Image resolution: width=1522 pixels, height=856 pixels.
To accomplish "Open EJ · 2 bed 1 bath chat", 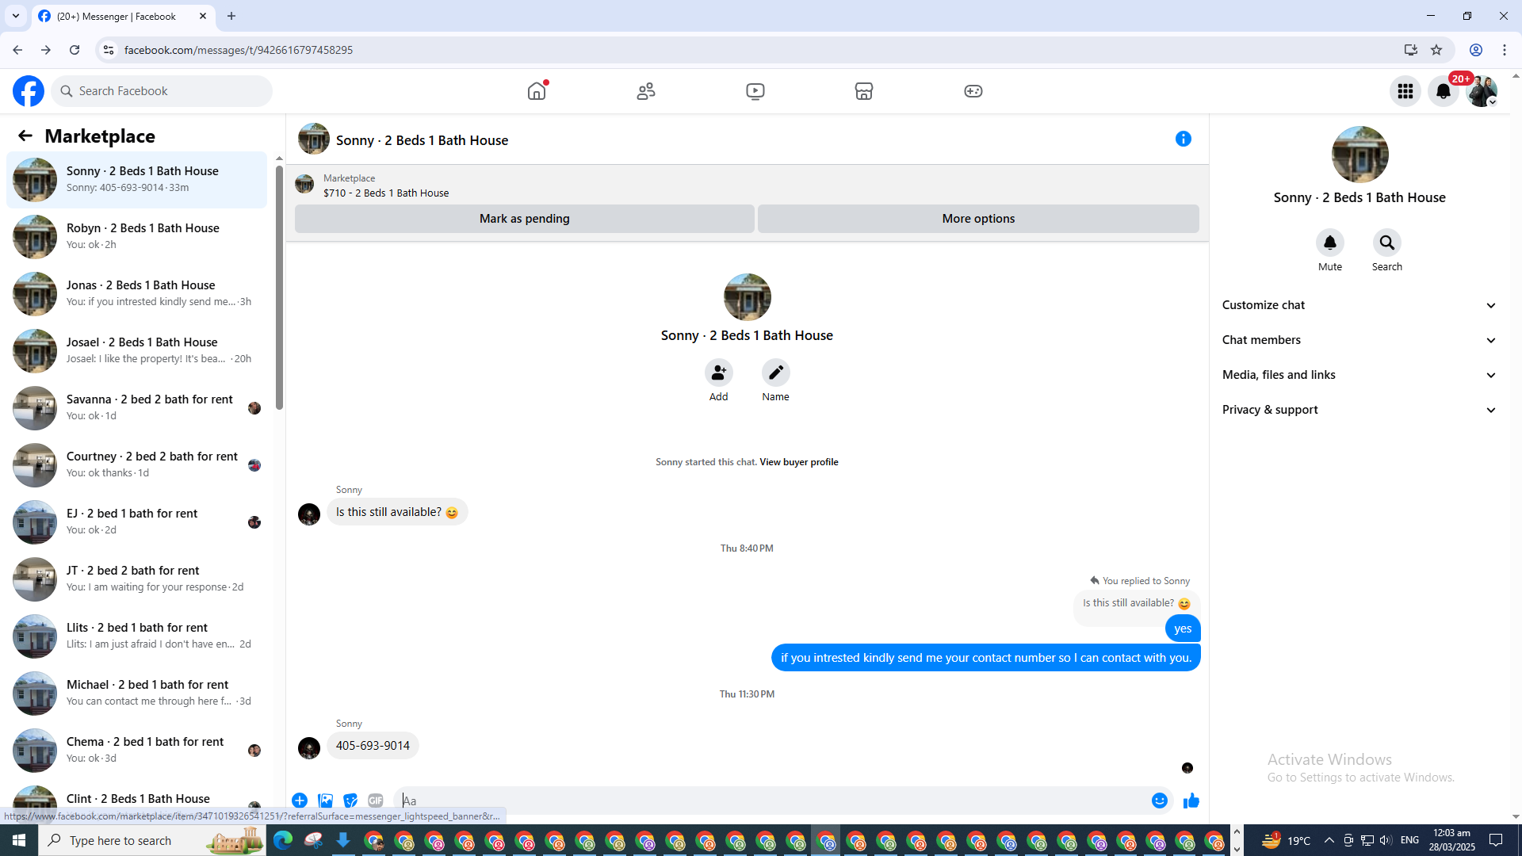I will [x=137, y=522].
